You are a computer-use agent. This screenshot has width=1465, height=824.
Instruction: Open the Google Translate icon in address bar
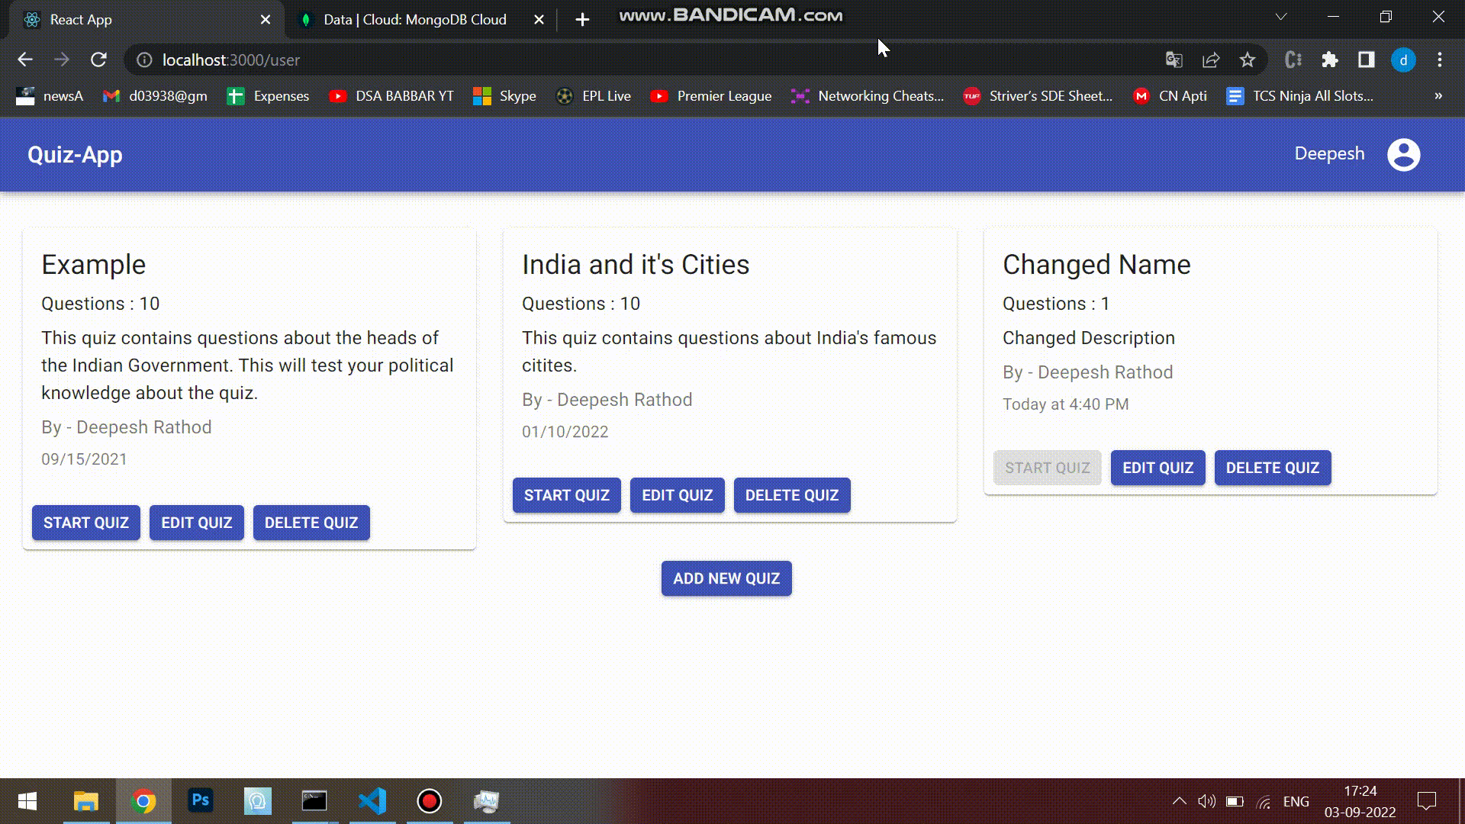tap(1173, 60)
